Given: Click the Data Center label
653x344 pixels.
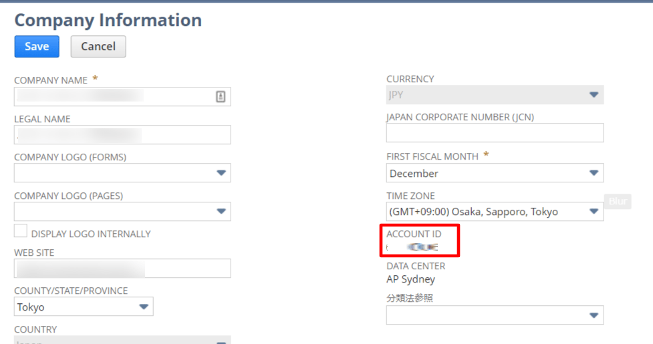Looking at the screenshot, I should coord(416,267).
